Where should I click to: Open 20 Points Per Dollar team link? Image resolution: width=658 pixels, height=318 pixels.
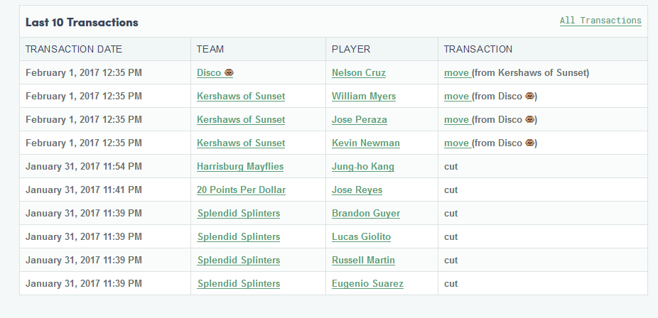242,190
